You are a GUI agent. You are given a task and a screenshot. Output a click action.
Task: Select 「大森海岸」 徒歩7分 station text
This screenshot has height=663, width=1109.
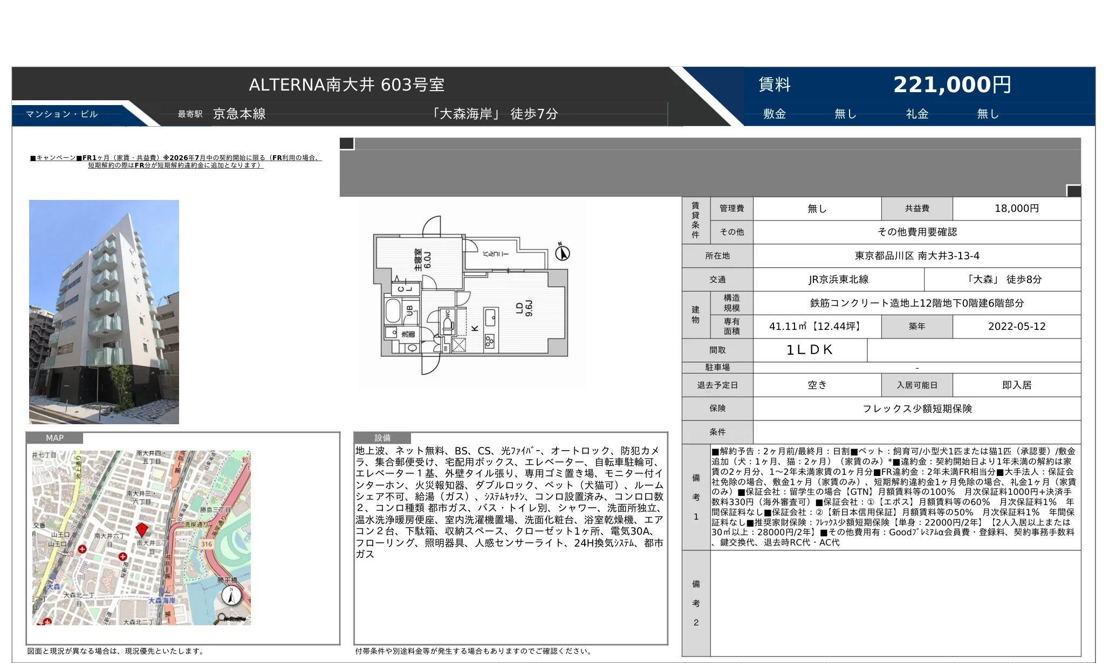(x=494, y=114)
